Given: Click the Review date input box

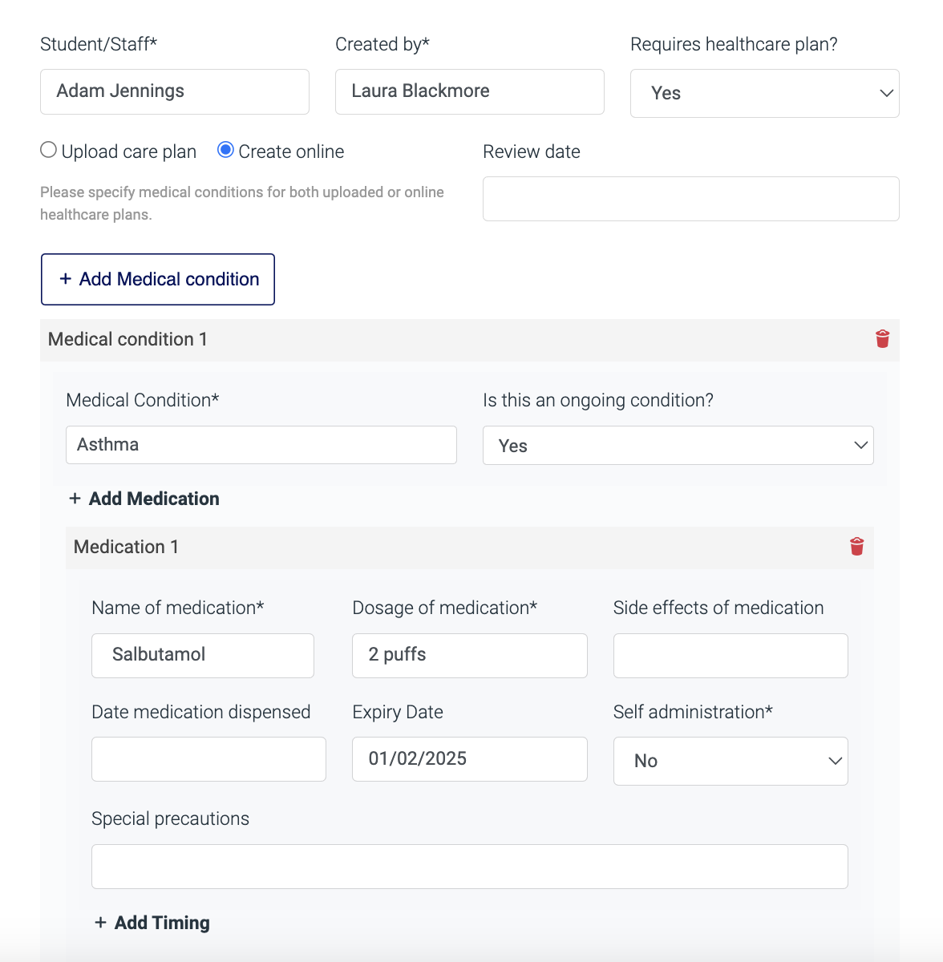Looking at the screenshot, I should click(690, 199).
